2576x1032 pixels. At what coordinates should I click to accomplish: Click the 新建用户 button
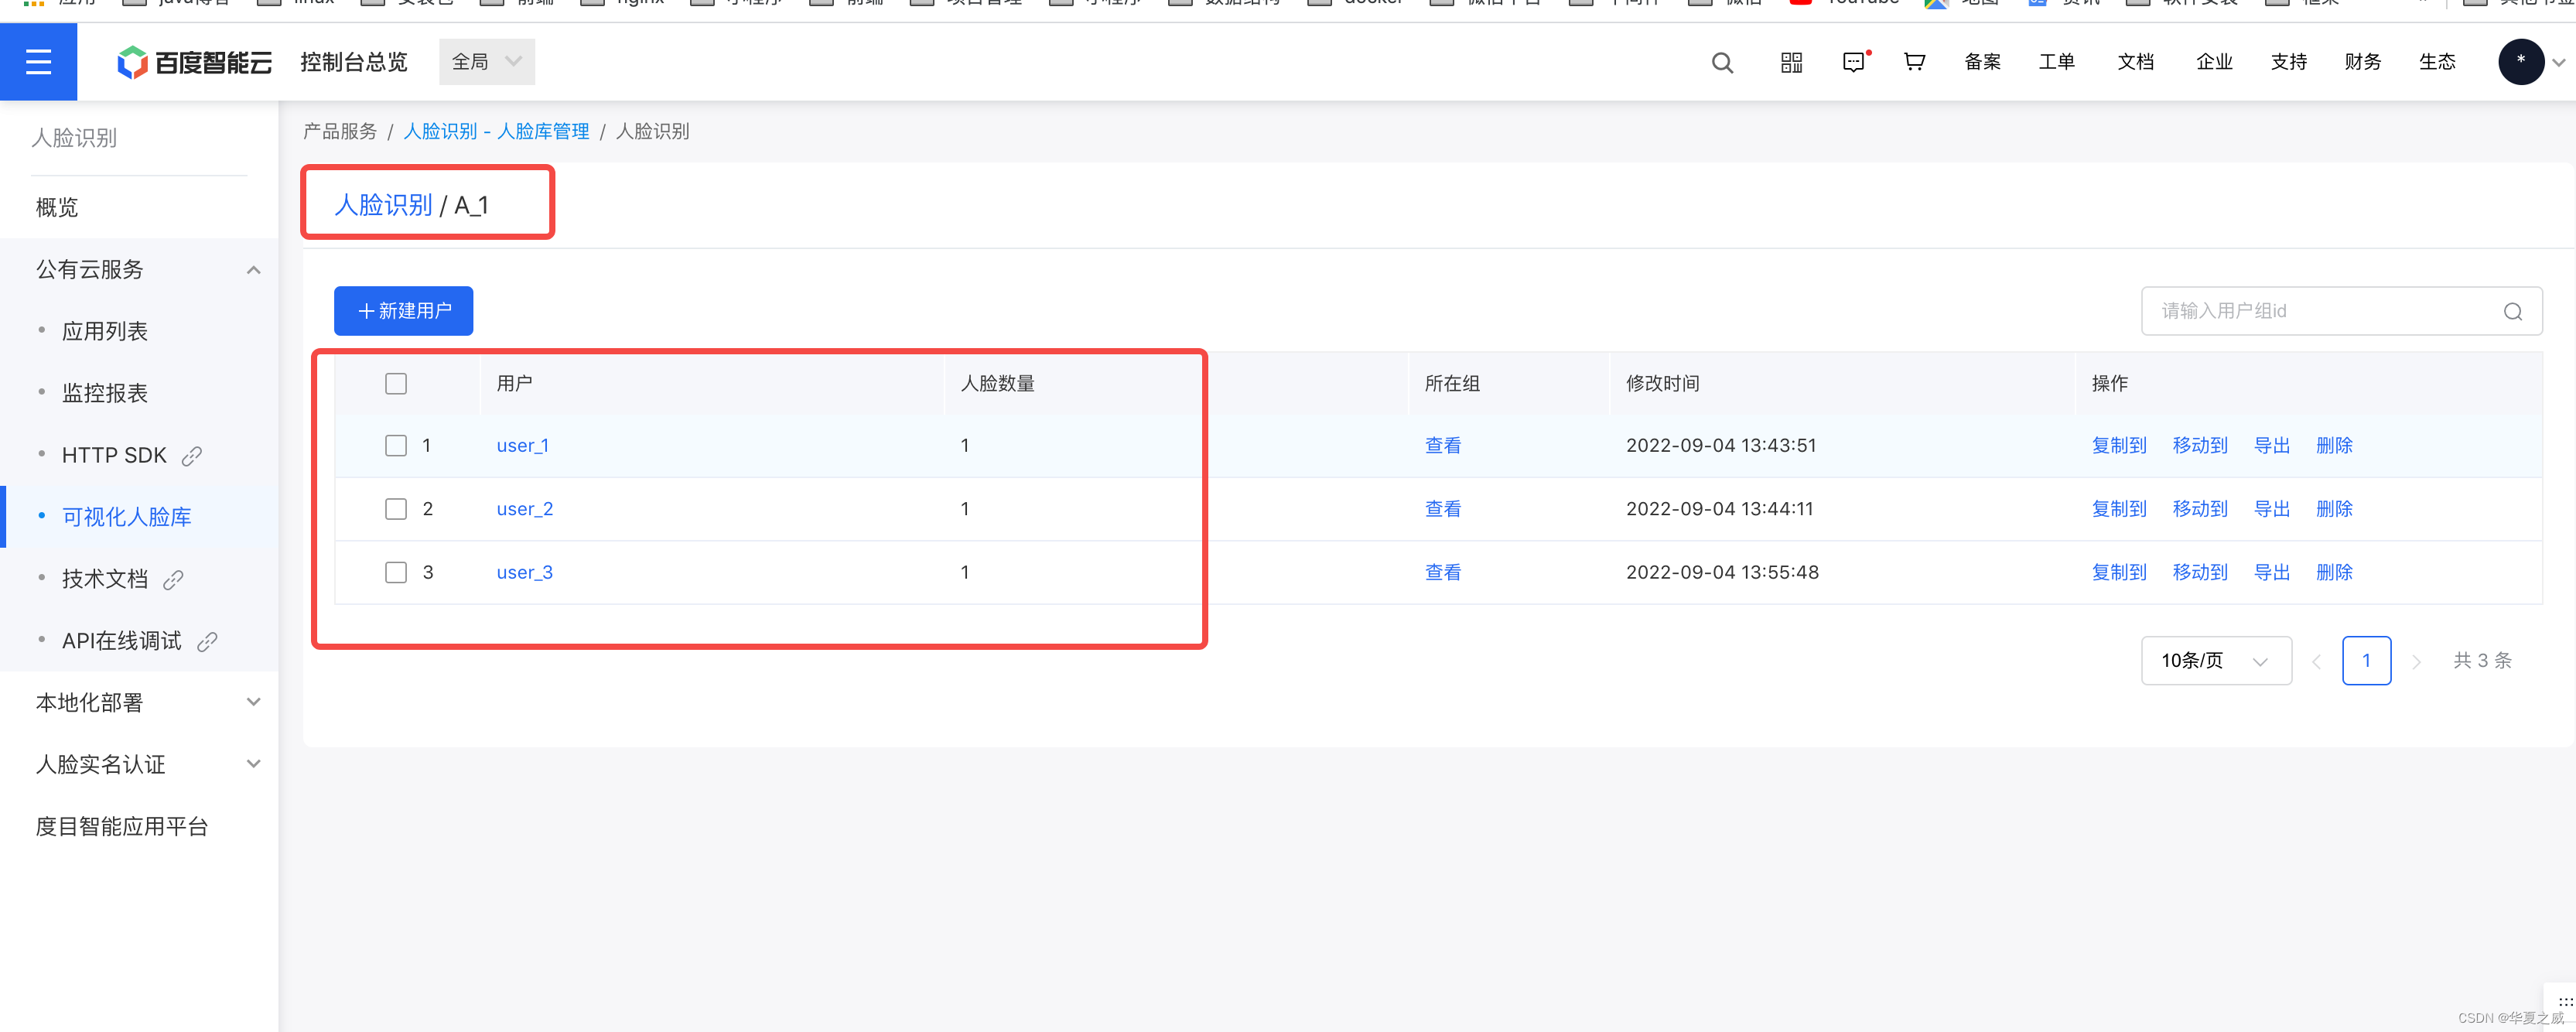coord(404,311)
